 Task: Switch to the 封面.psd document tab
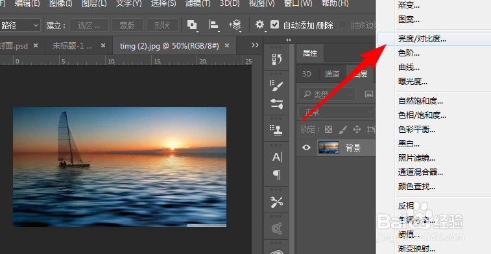pos(14,46)
